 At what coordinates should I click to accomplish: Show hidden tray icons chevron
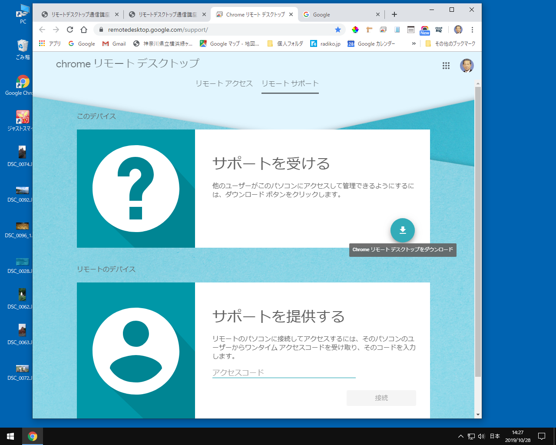461,436
